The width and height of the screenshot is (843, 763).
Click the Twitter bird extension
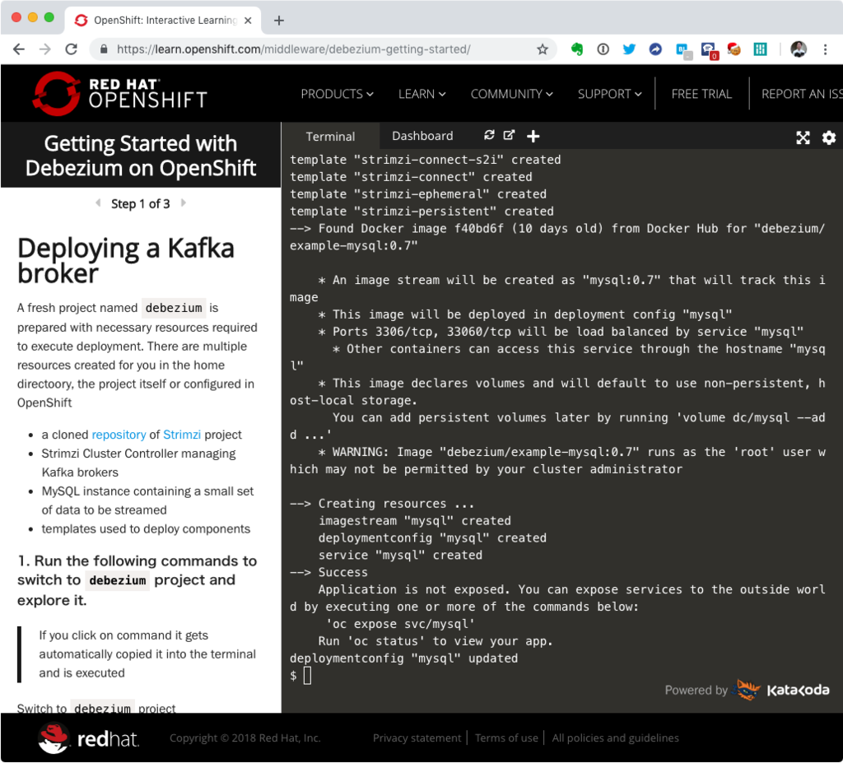629,49
